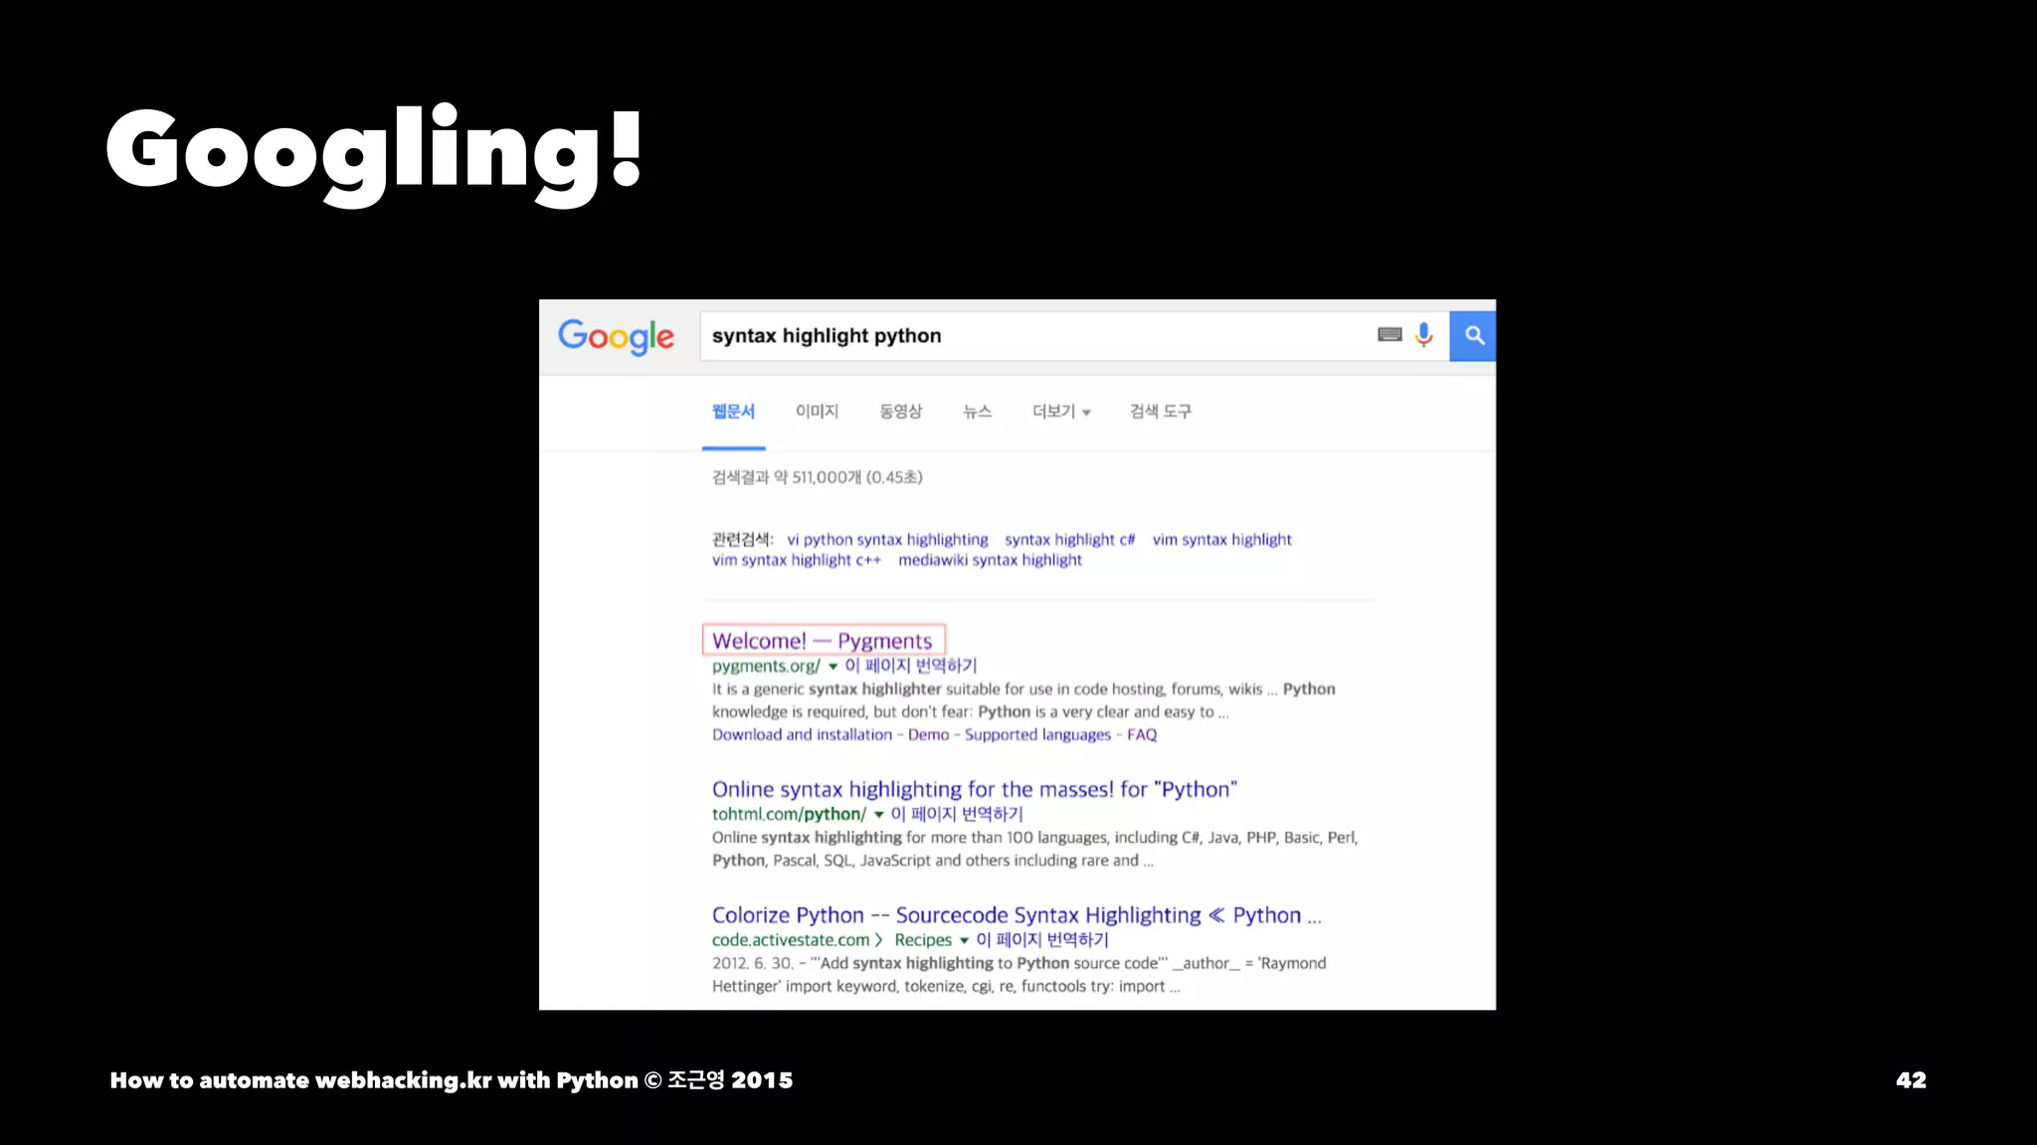Open related search 'syntax highlight c#'
The height and width of the screenshot is (1145, 2037).
1069,540
